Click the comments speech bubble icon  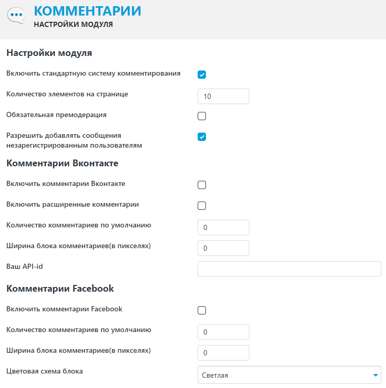click(16, 16)
